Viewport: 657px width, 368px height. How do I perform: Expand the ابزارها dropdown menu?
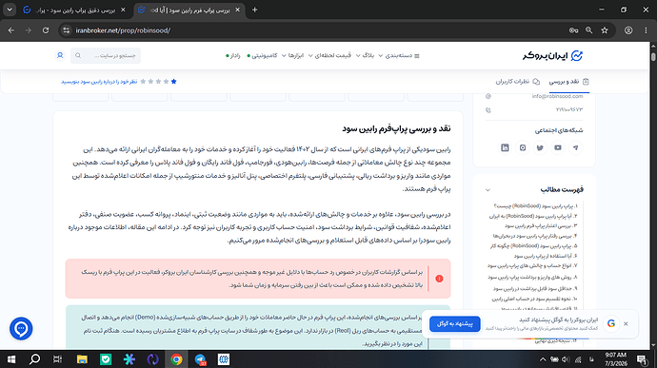[292, 56]
